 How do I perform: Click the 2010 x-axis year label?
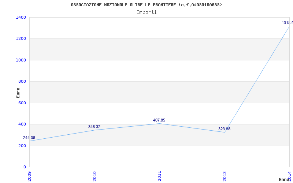[x=94, y=176]
